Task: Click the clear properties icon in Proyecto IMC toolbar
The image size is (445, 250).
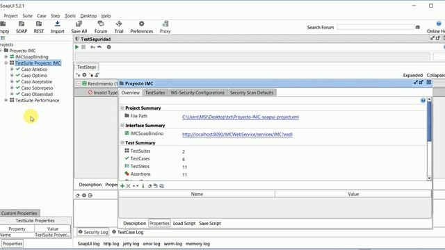Action: (x=150, y=186)
